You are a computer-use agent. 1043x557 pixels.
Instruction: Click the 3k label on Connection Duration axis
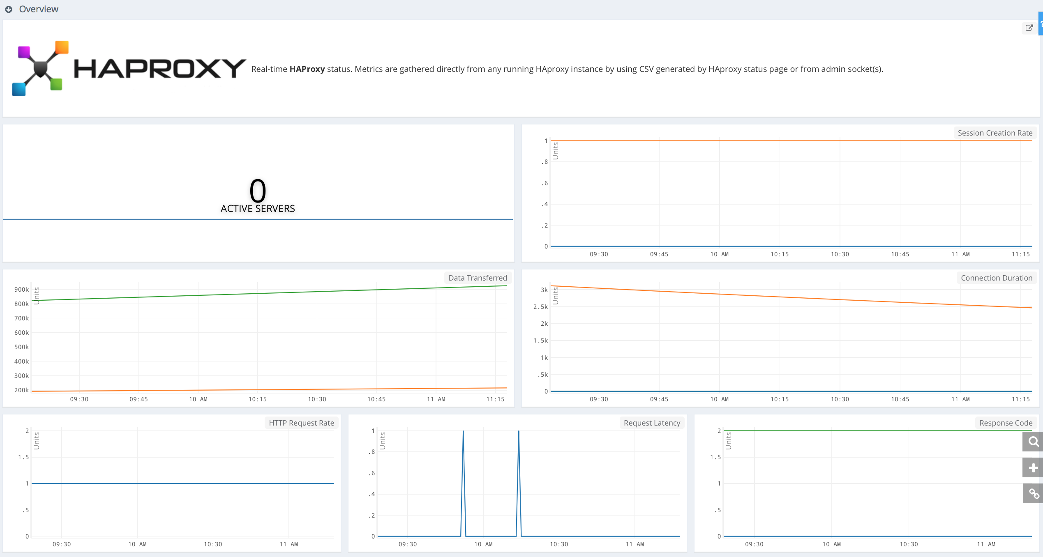click(544, 290)
